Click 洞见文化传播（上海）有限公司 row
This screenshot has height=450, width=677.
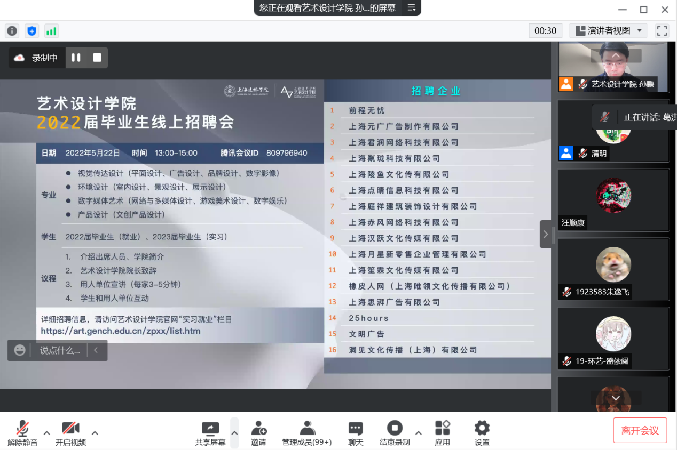coord(413,350)
